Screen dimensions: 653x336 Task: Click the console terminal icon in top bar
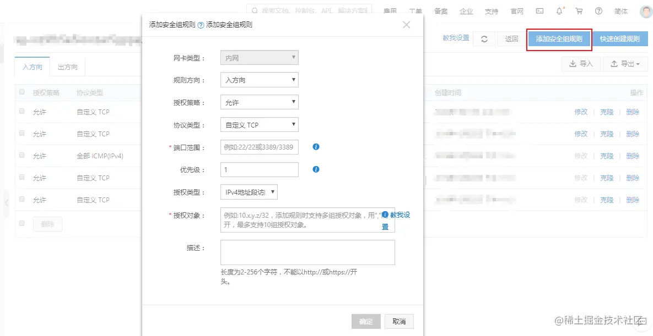click(x=539, y=11)
